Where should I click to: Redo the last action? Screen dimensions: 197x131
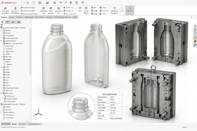pyautogui.click(x=66, y=3)
